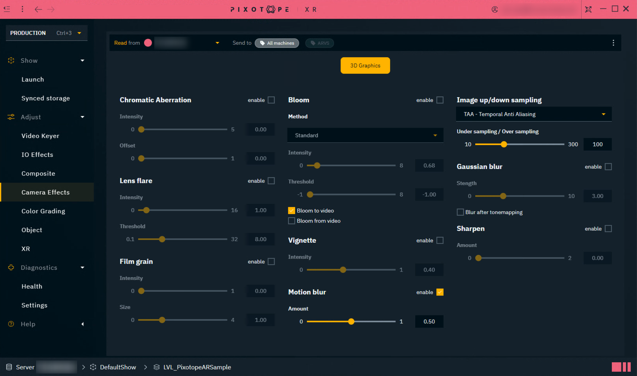Disable Motion blur enable checkbox
This screenshot has height=376, width=637.
(440, 292)
